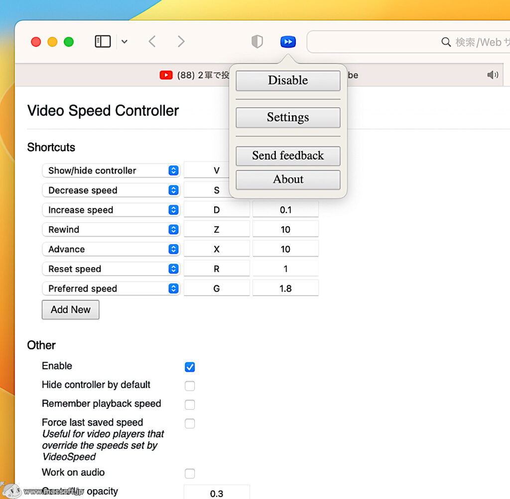Click the forward navigation arrow
The height and width of the screenshot is (499, 510).
181,41
